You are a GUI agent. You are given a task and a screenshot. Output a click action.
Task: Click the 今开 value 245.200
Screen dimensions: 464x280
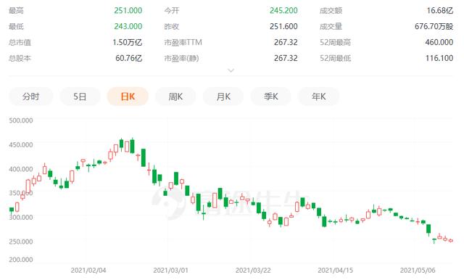283,10
